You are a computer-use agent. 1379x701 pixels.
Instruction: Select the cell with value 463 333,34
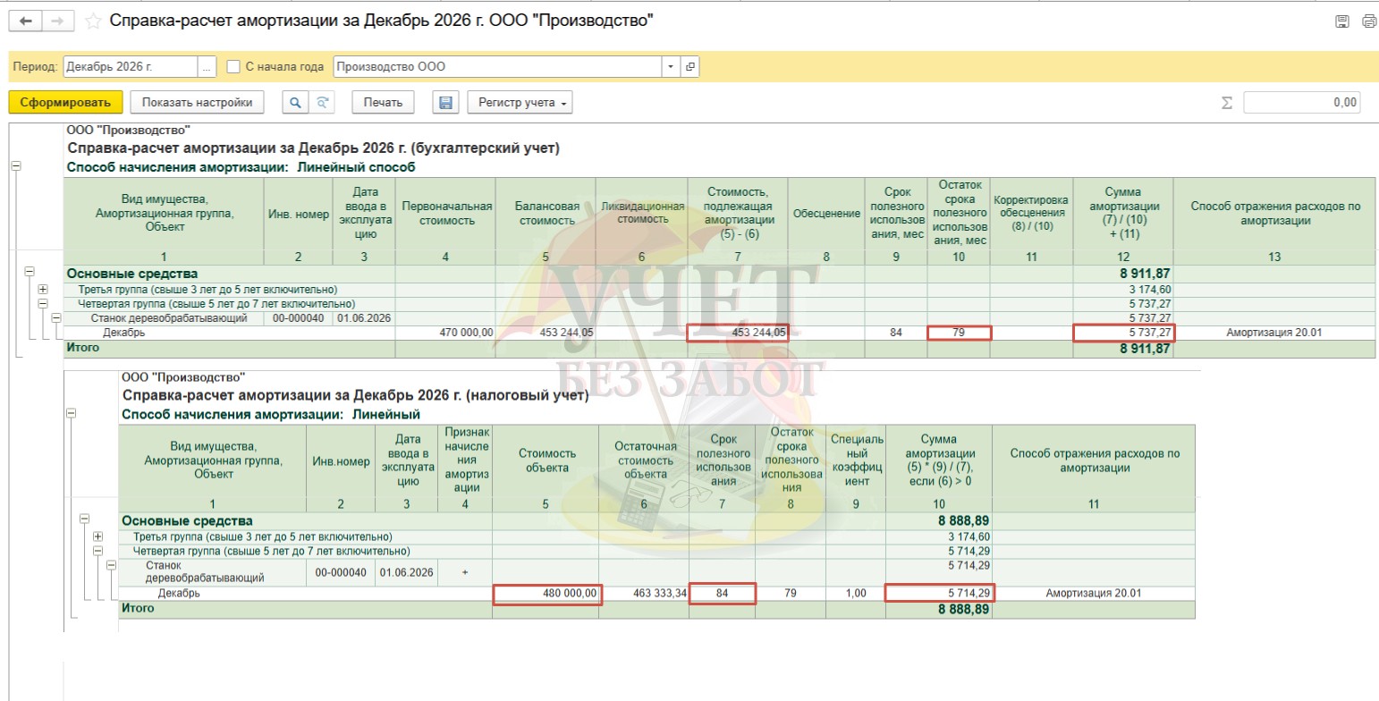[x=644, y=594]
